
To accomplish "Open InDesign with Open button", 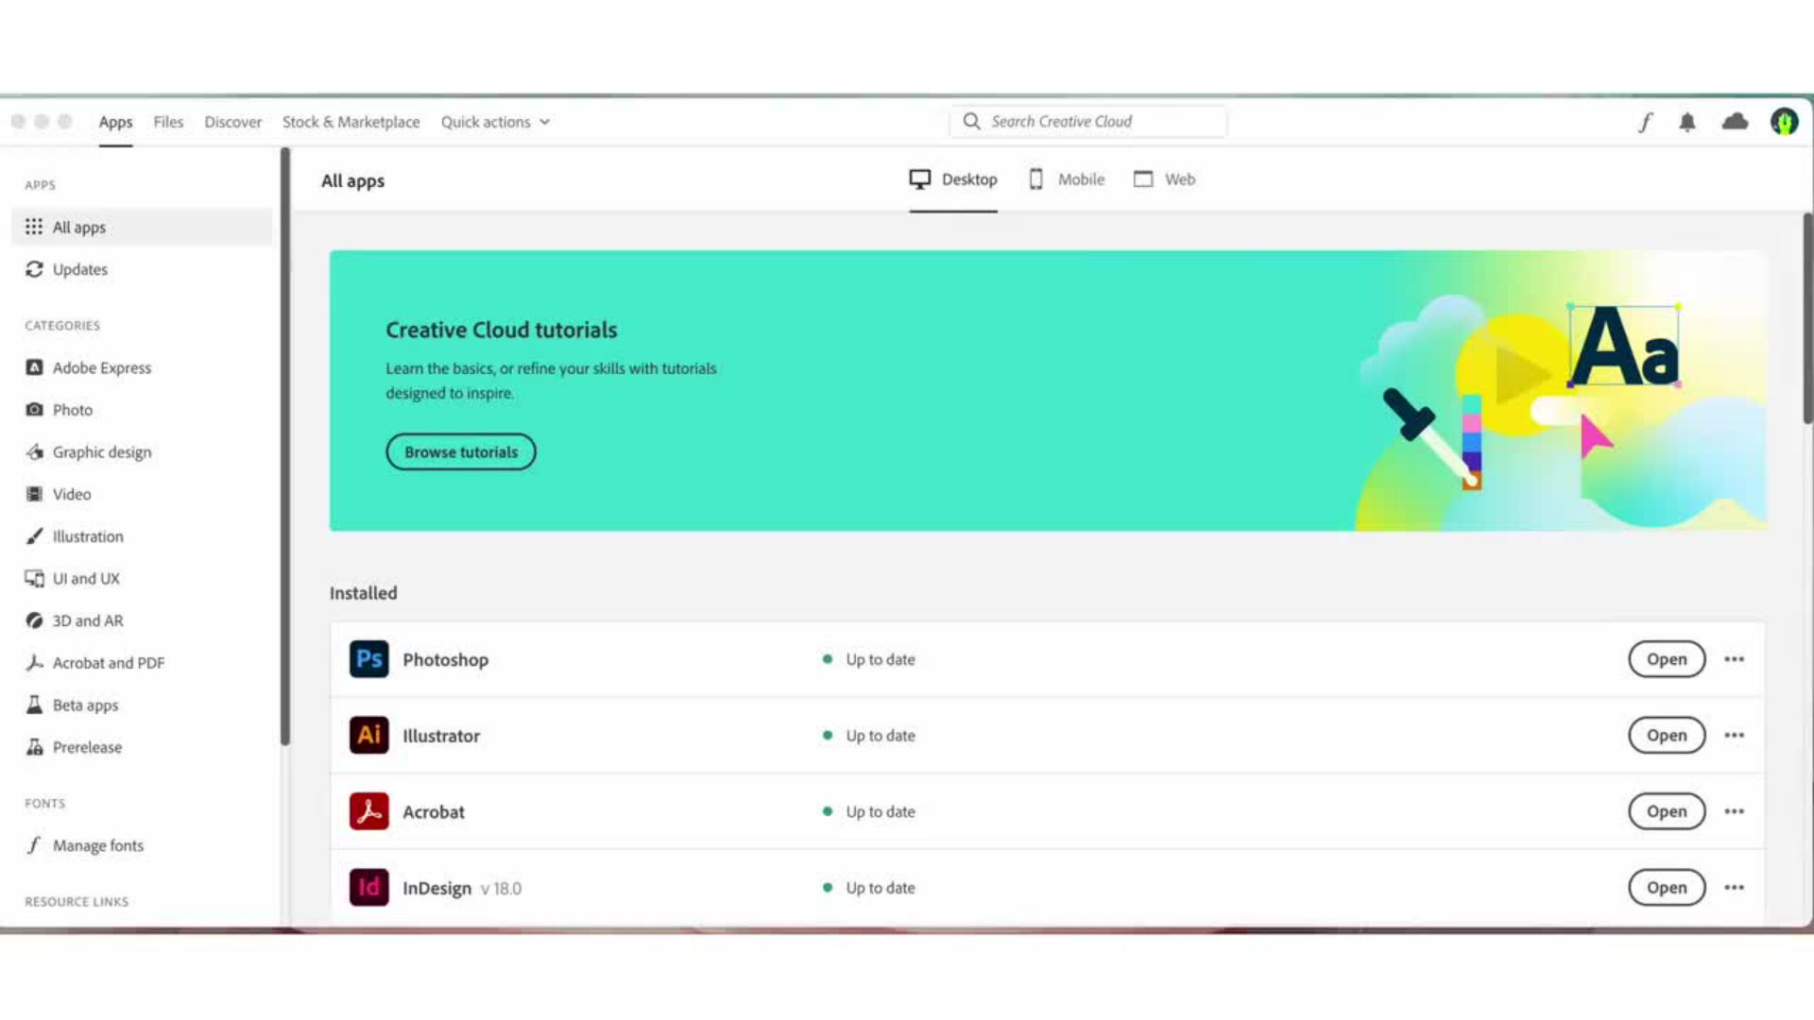I will (x=1667, y=888).
